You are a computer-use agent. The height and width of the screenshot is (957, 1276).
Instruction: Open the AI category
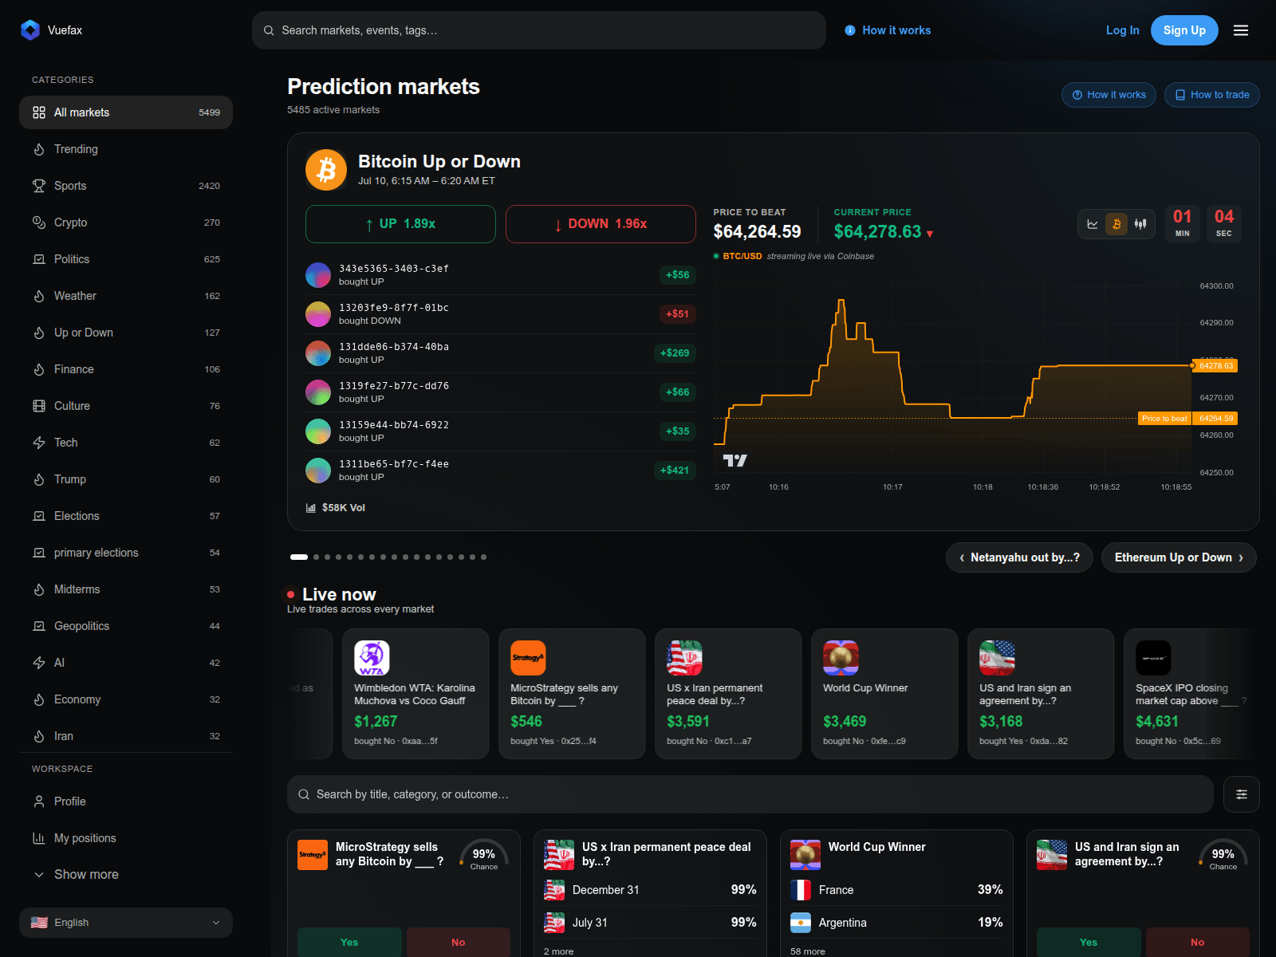click(126, 663)
